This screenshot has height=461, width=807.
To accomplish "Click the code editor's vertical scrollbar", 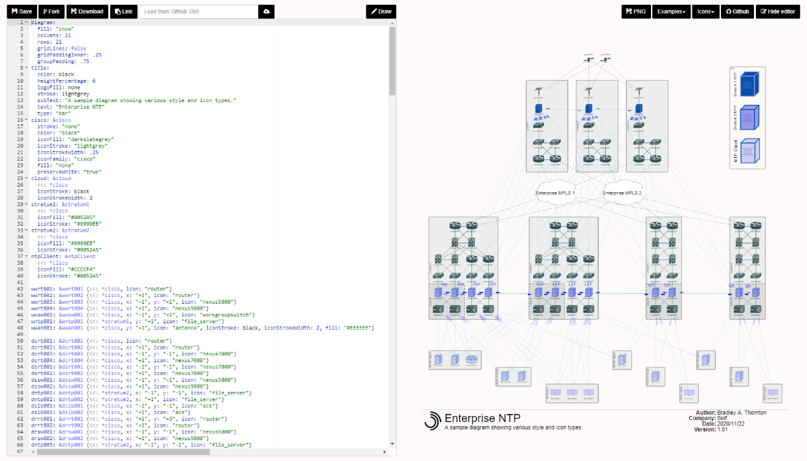I will point(392,60).
